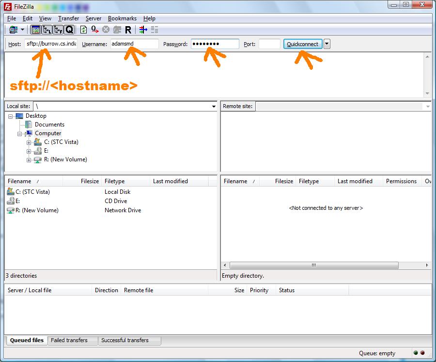Sort local list by Filetype column

coord(126,181)
